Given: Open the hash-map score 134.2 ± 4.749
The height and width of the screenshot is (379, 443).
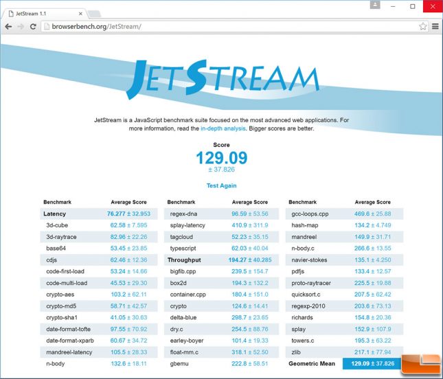Looking at the screenshot, I should tap(373, 225).
